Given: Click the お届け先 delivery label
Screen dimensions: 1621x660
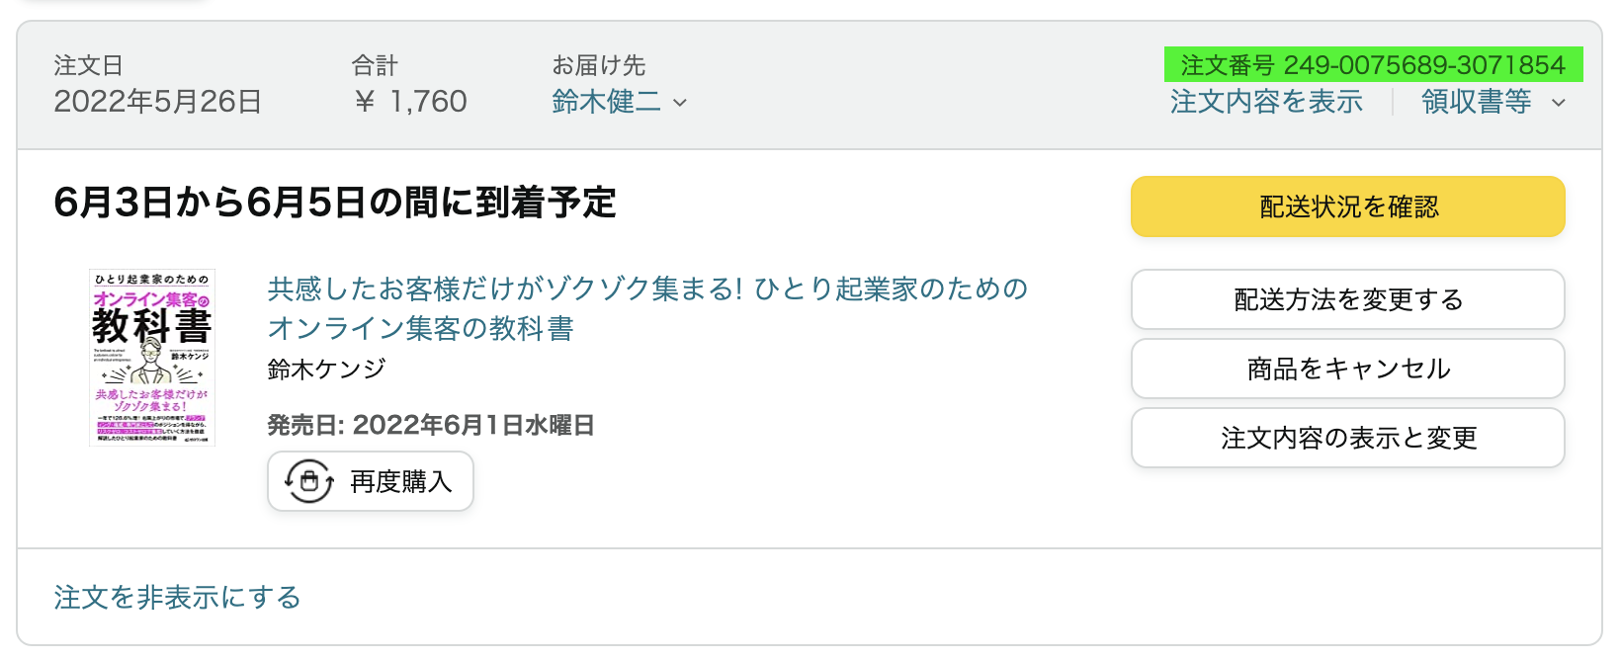Looking at the screenshot, I should (599, 65).
